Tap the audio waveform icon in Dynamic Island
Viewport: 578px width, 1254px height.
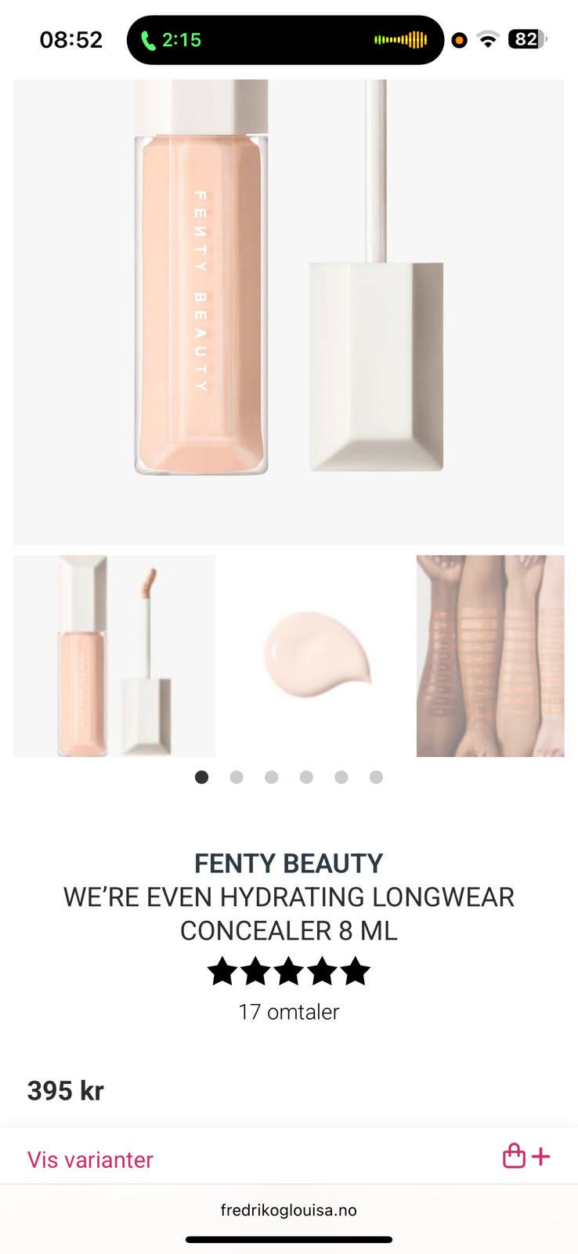coord(401,40)
